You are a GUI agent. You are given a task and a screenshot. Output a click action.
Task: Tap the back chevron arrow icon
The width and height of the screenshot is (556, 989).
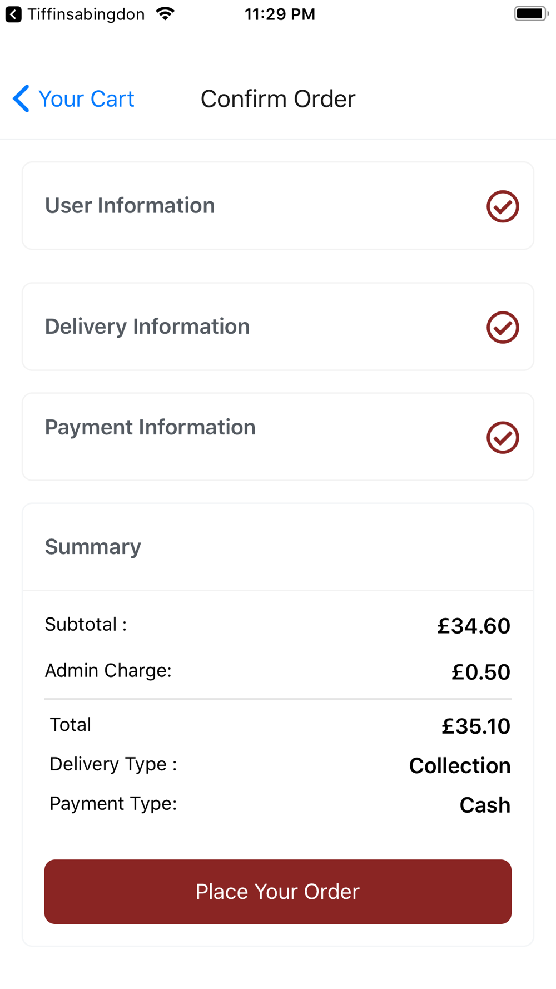click(x=21, y=98)
